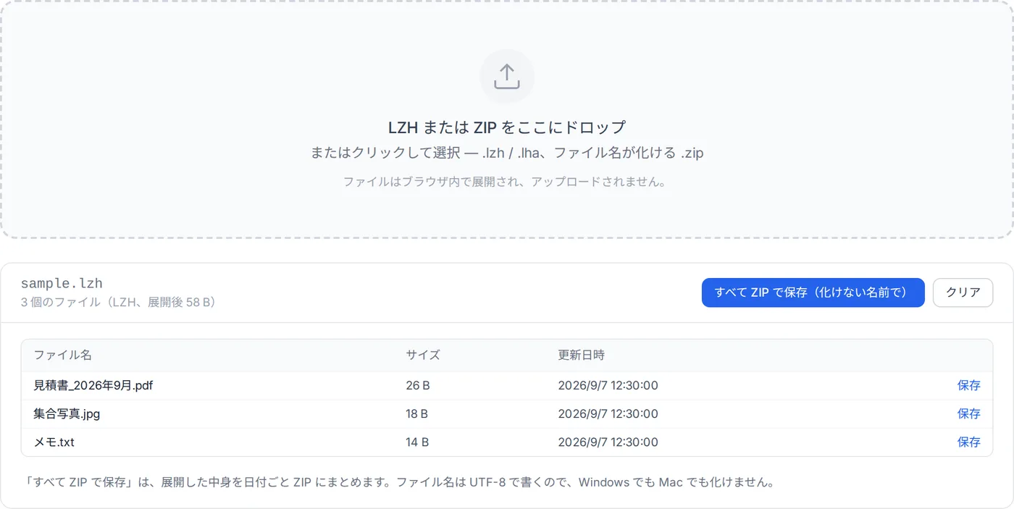Image resolution: width=1014 pixels, height=509 pixels.
Task: Click the 14 B size cell
Action: 417,442
